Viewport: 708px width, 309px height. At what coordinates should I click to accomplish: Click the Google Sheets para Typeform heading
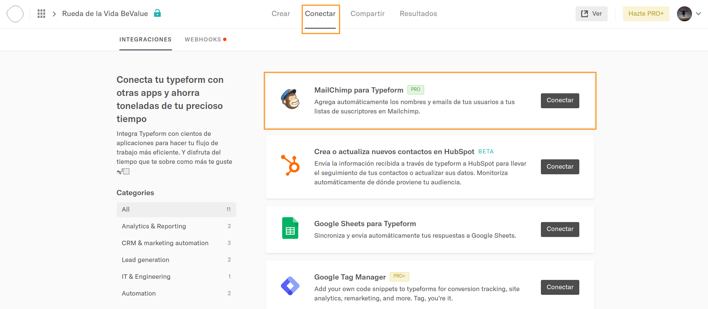[365, 224]
